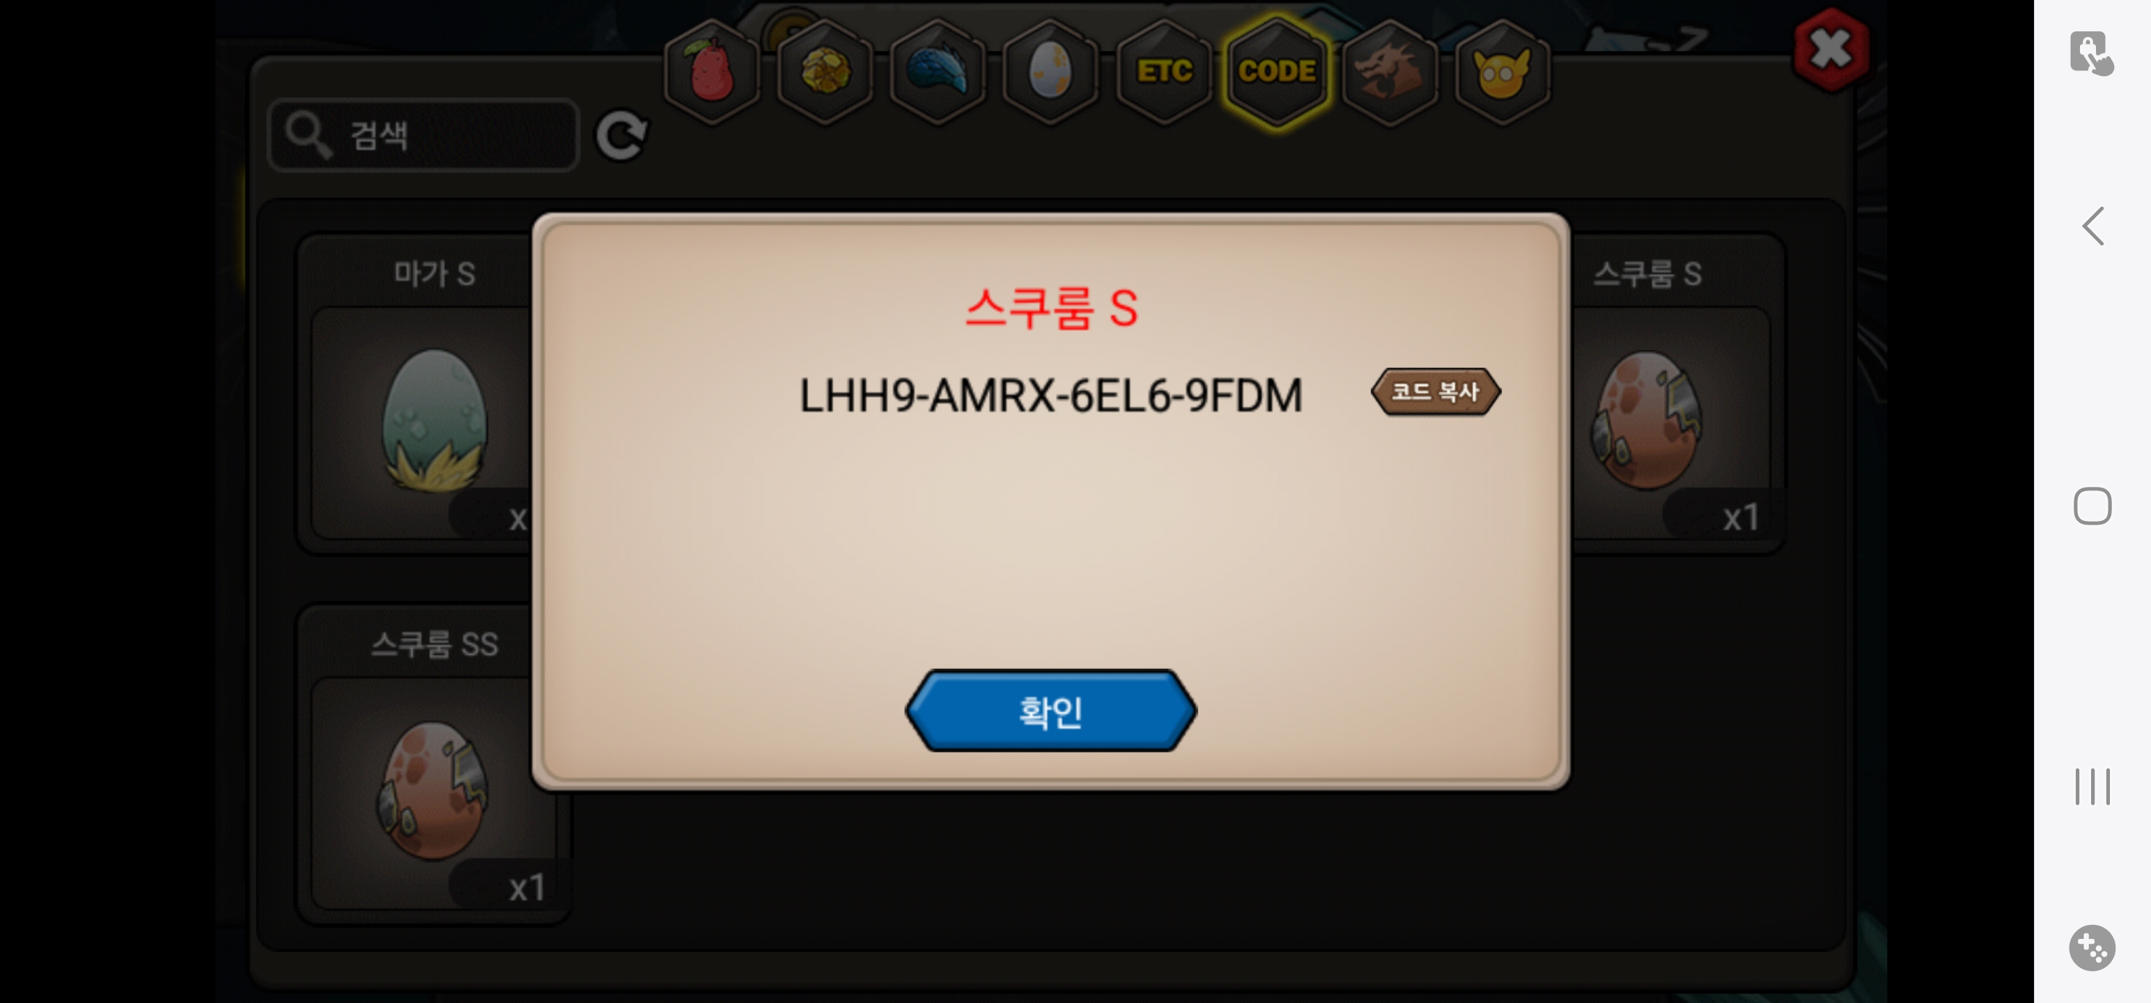
Task: Select the gold nugget category icon
Action: pos(825,72)
